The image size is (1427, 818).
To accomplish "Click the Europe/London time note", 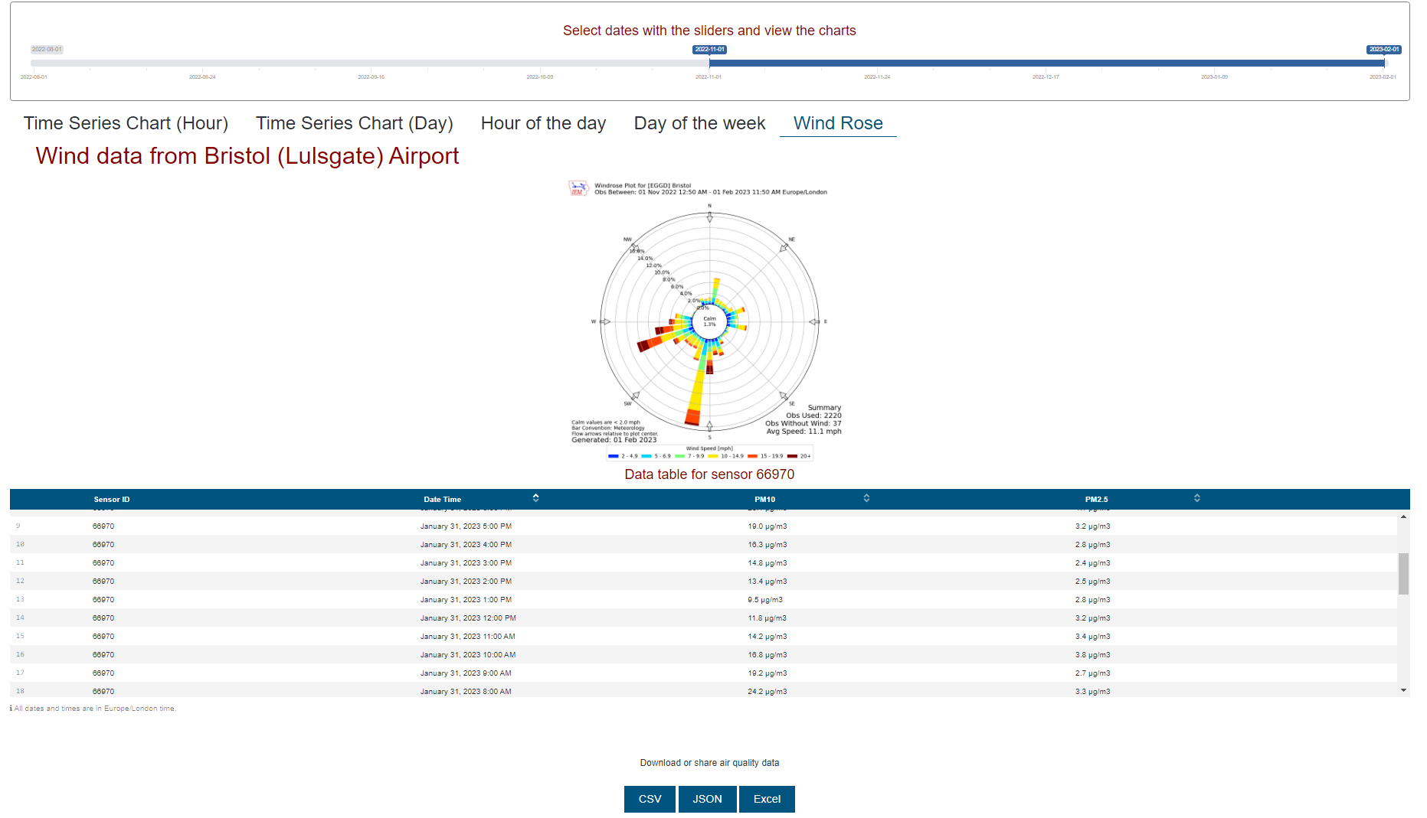I will [x=93, y=709].
